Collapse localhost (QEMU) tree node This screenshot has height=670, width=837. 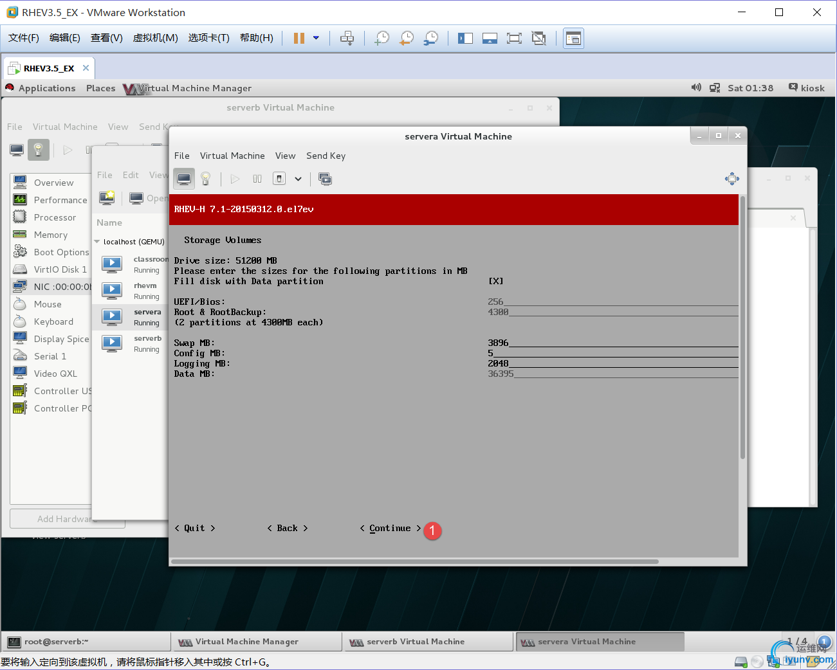pos(97,242)
